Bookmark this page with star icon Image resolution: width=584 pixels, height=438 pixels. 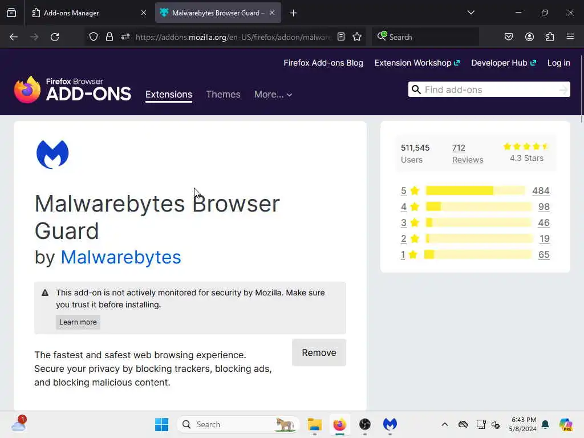click(357, 36)
